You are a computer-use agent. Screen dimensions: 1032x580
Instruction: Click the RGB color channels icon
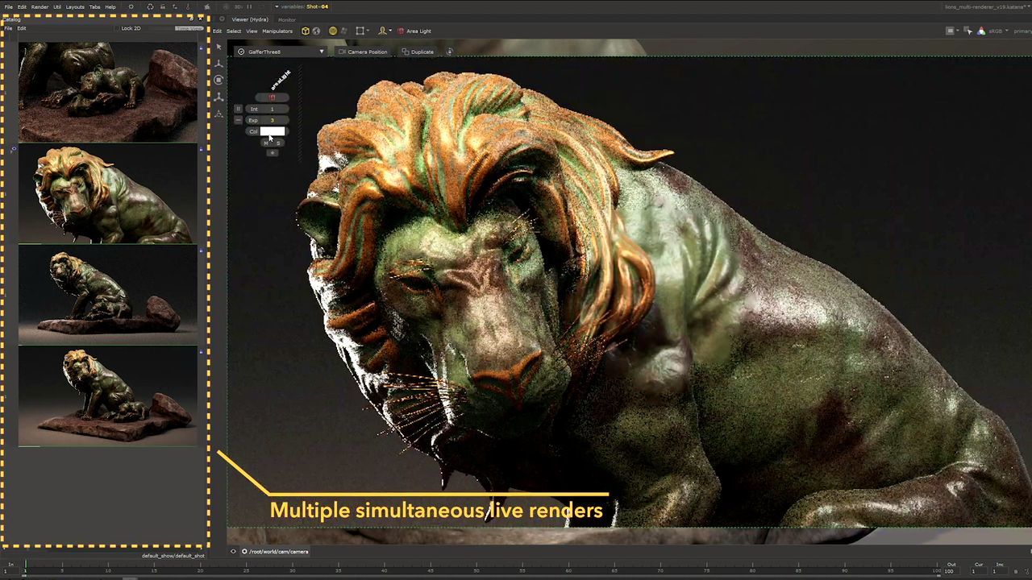980,31
